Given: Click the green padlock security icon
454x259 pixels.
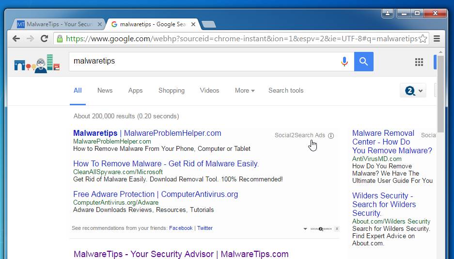Looking at the screenshot, I should (60, 38).
